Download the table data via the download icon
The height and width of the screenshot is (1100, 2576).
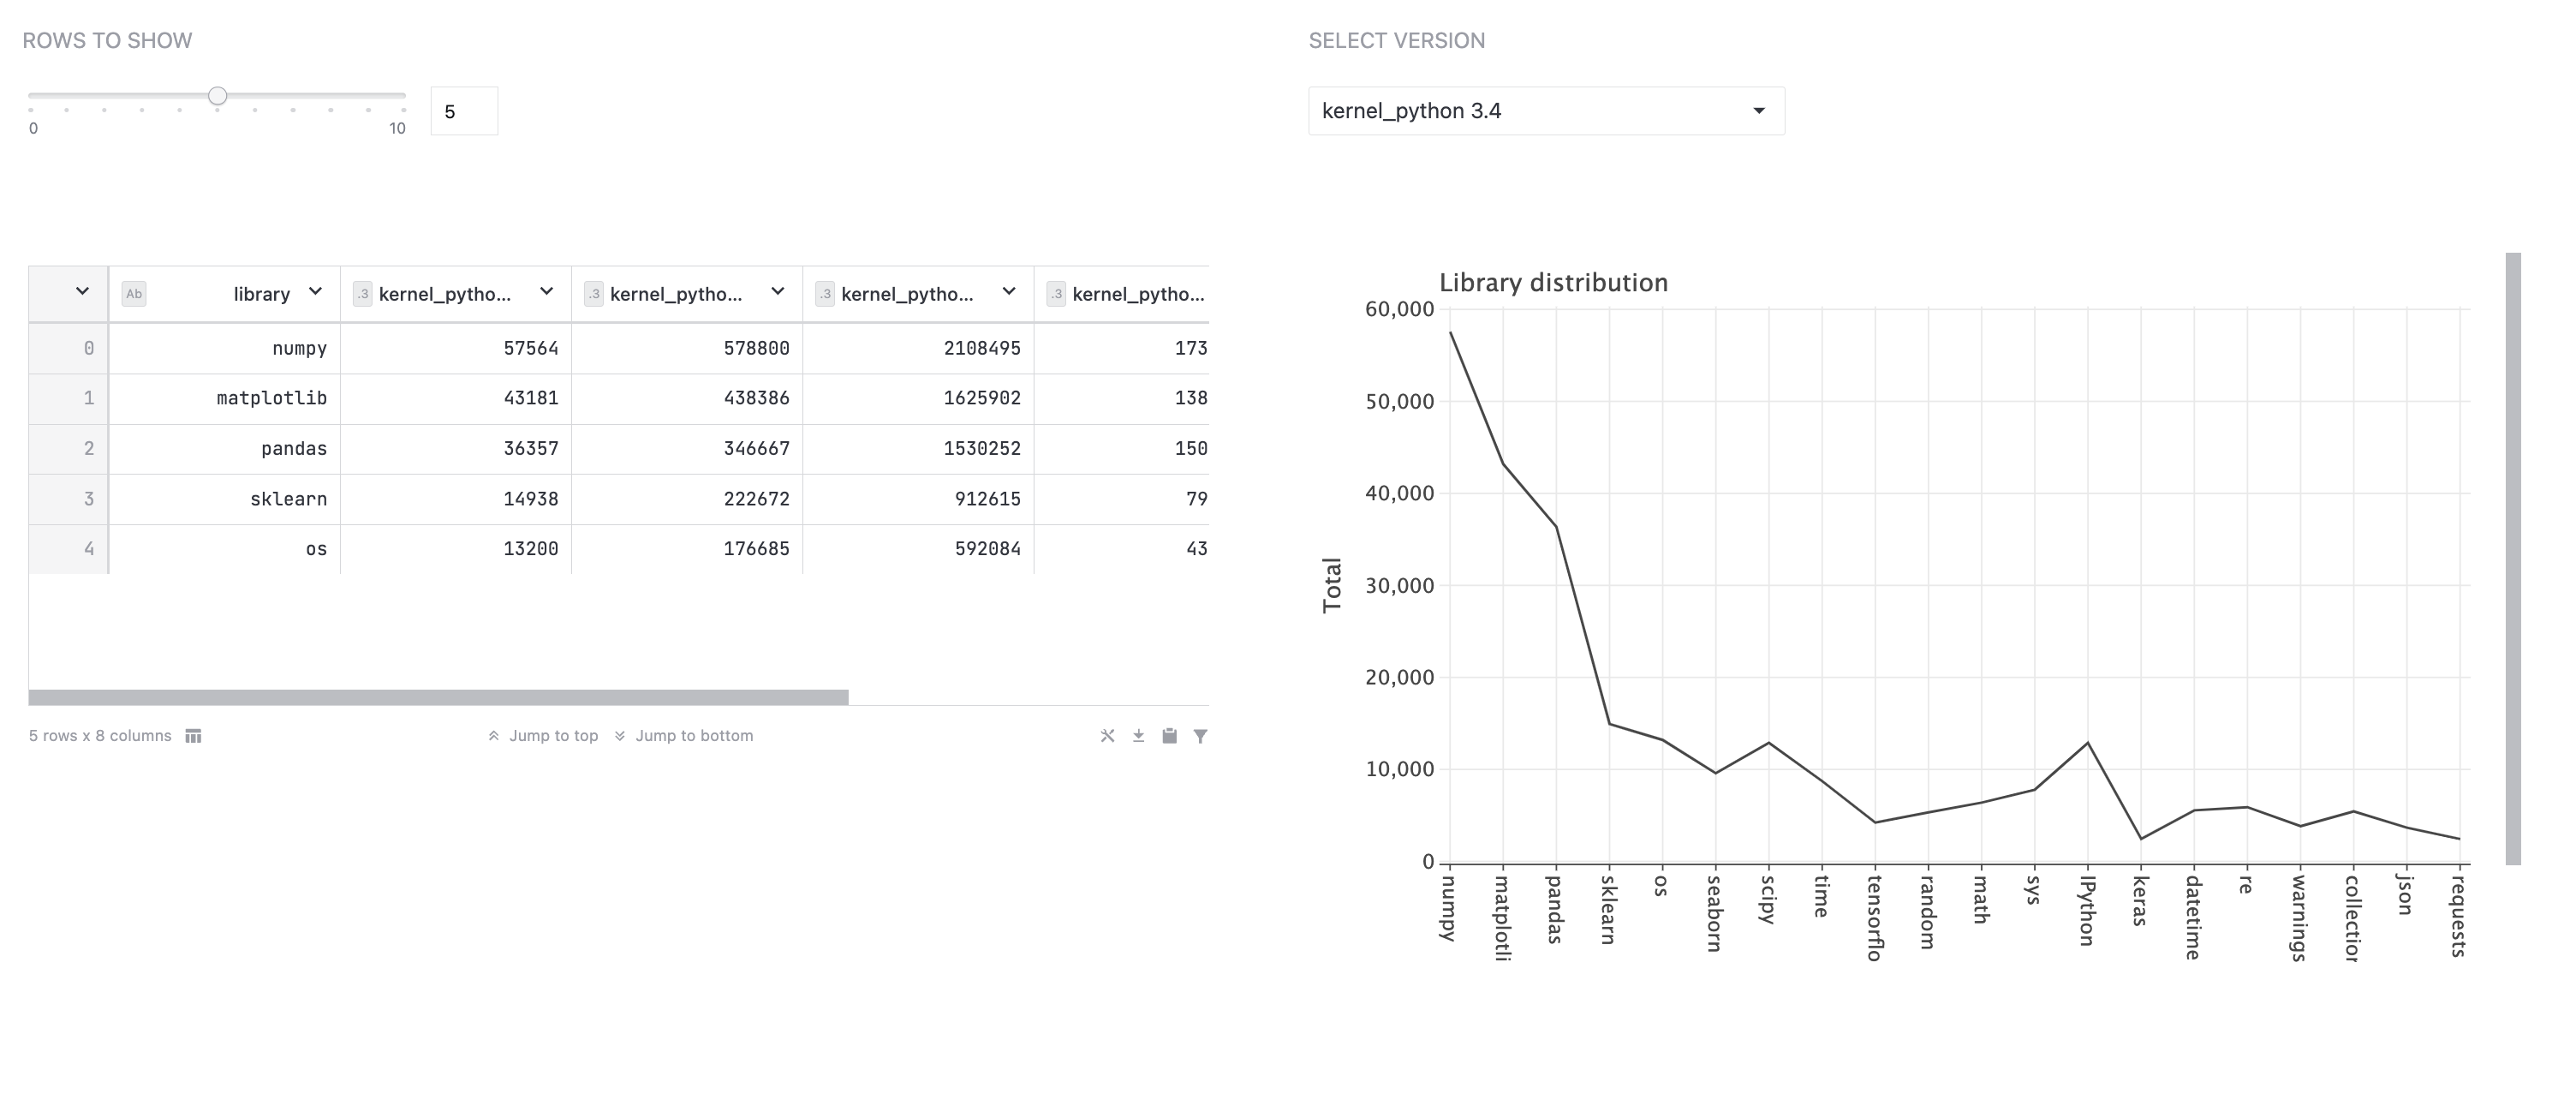[x=1139, y=737]
